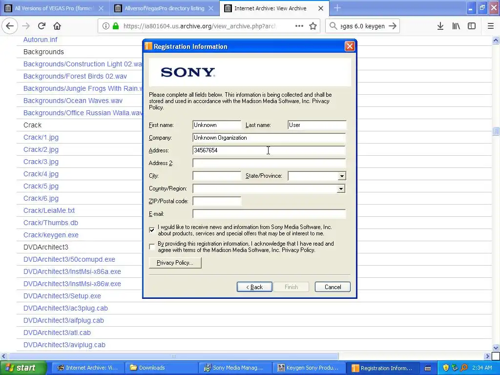Viewport: 500px width, 375px height.
Task: Go to the Firefox home page icon
Action: coord(57,26)
